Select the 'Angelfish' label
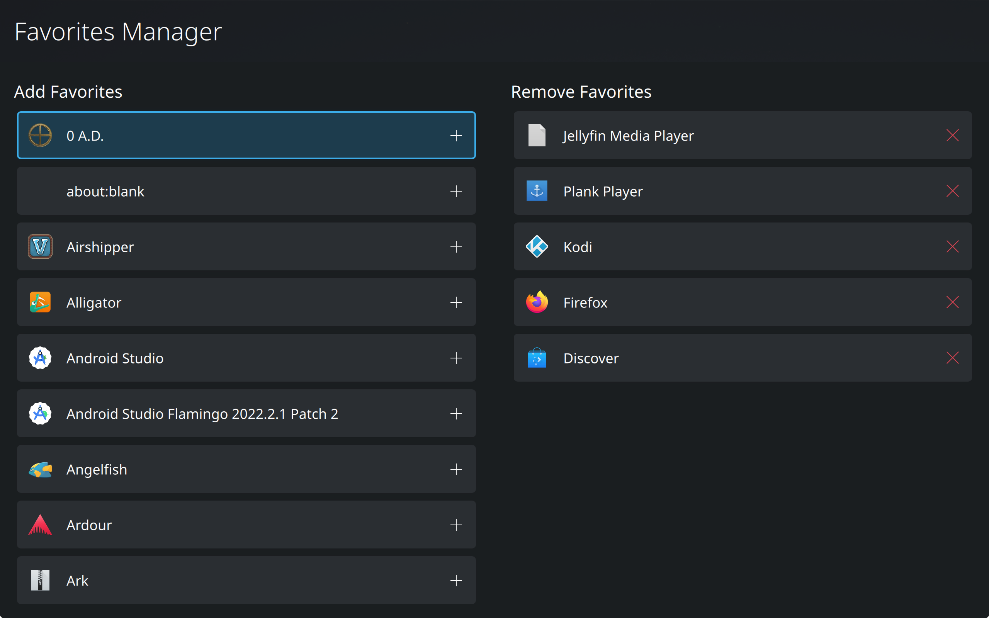989x618 pixels. pyautogui.click(x=97, y=470)
